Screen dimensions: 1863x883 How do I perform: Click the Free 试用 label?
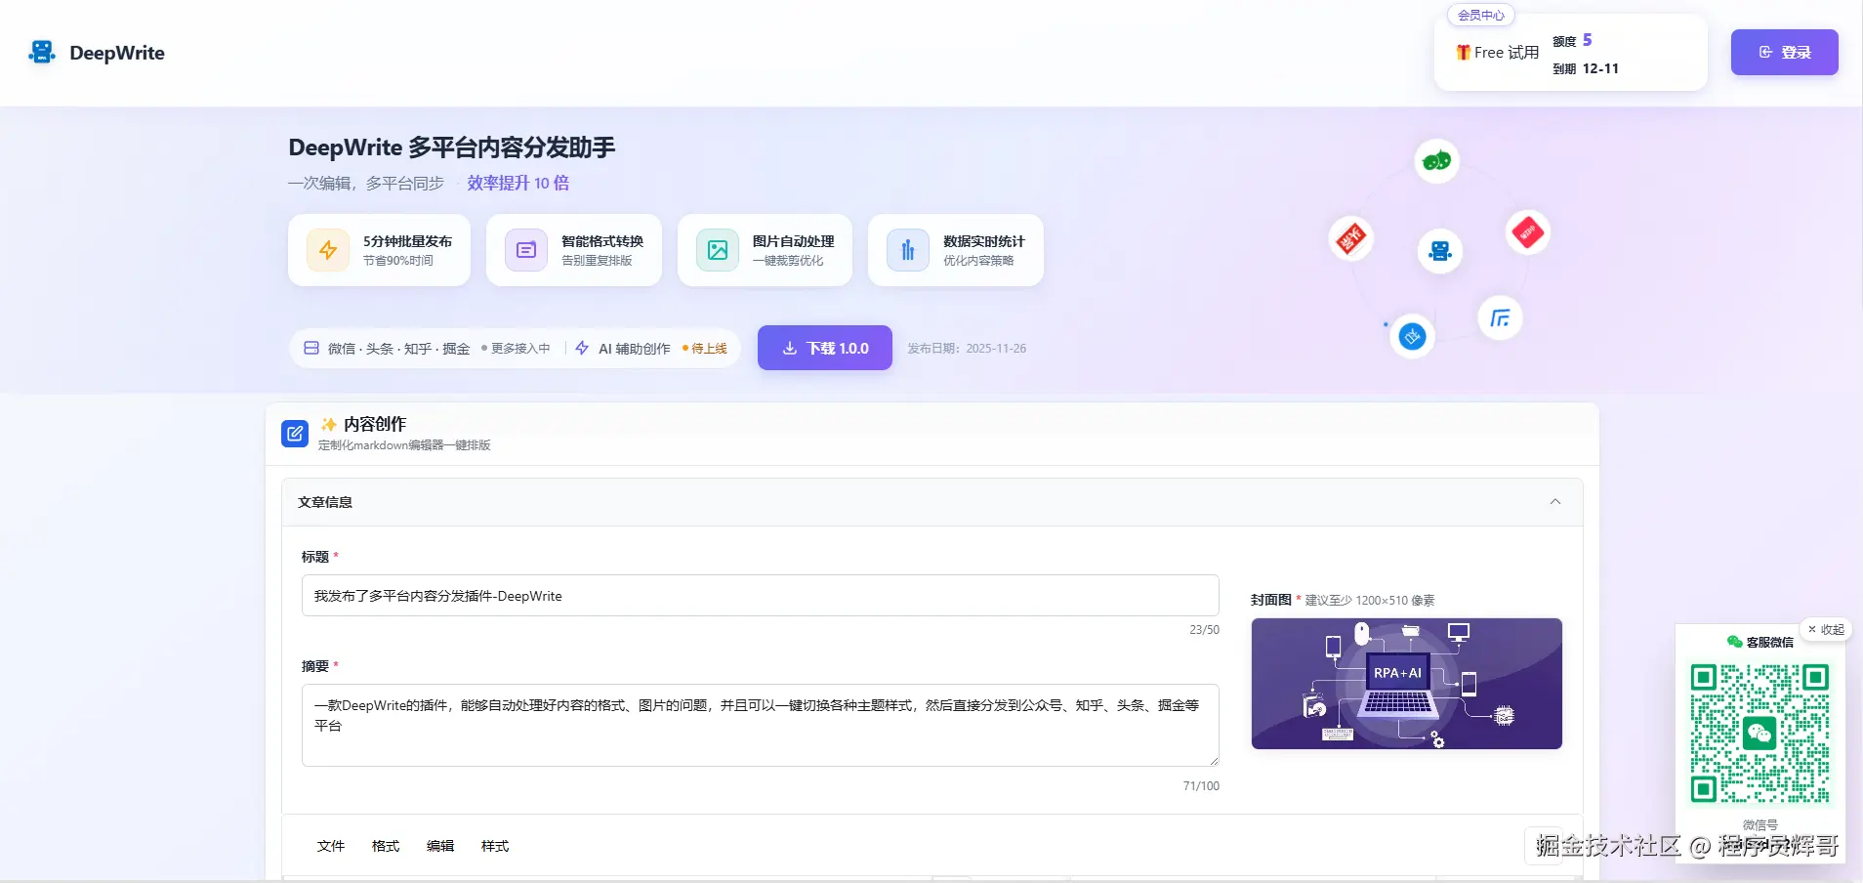(1507, 53)
